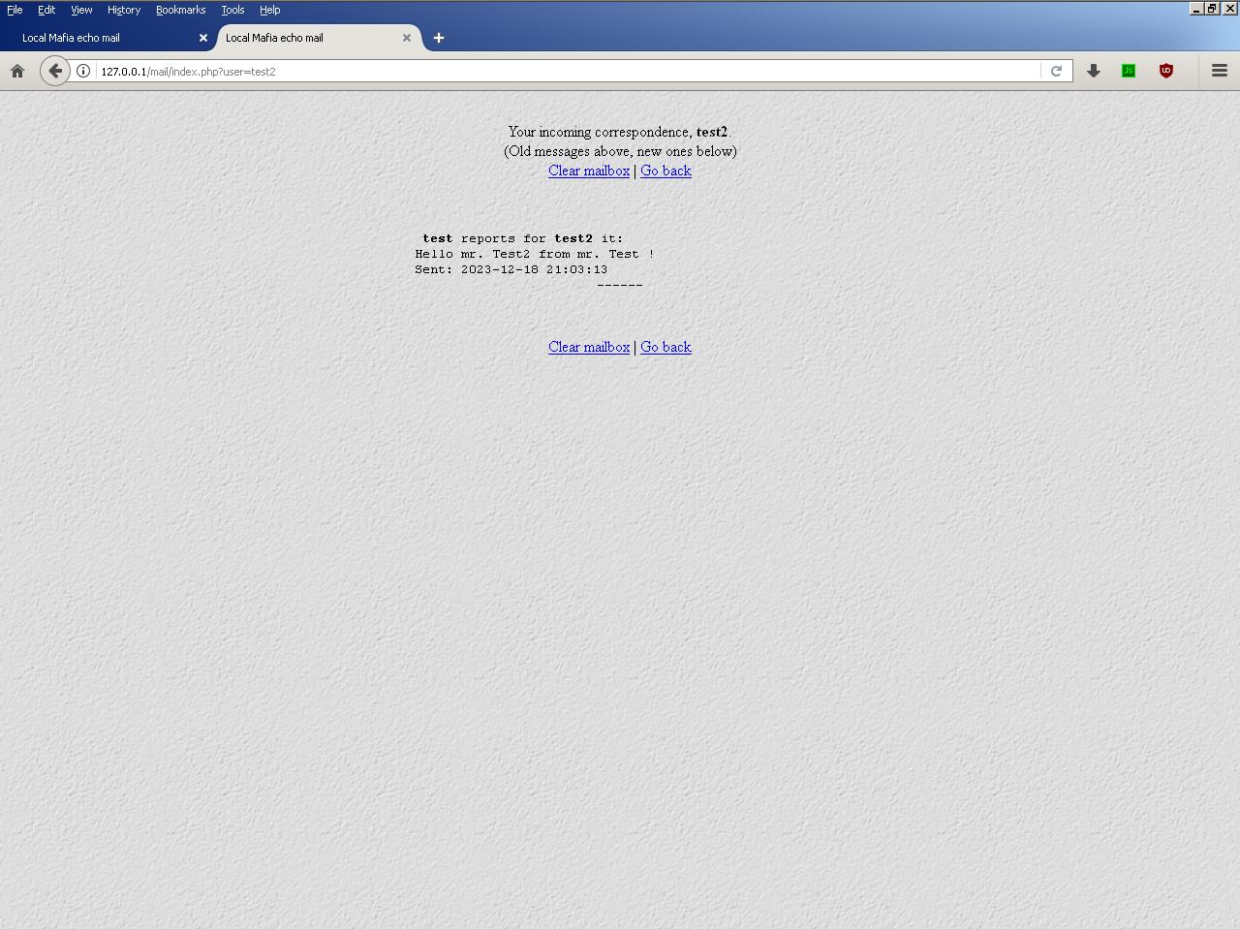
Task: Close the first Local Mafia echo mail tab
Action: pos(203,38)
